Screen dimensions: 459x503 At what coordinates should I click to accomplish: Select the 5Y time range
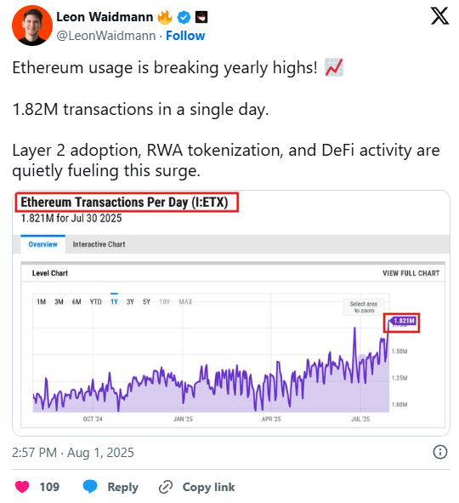146,302
